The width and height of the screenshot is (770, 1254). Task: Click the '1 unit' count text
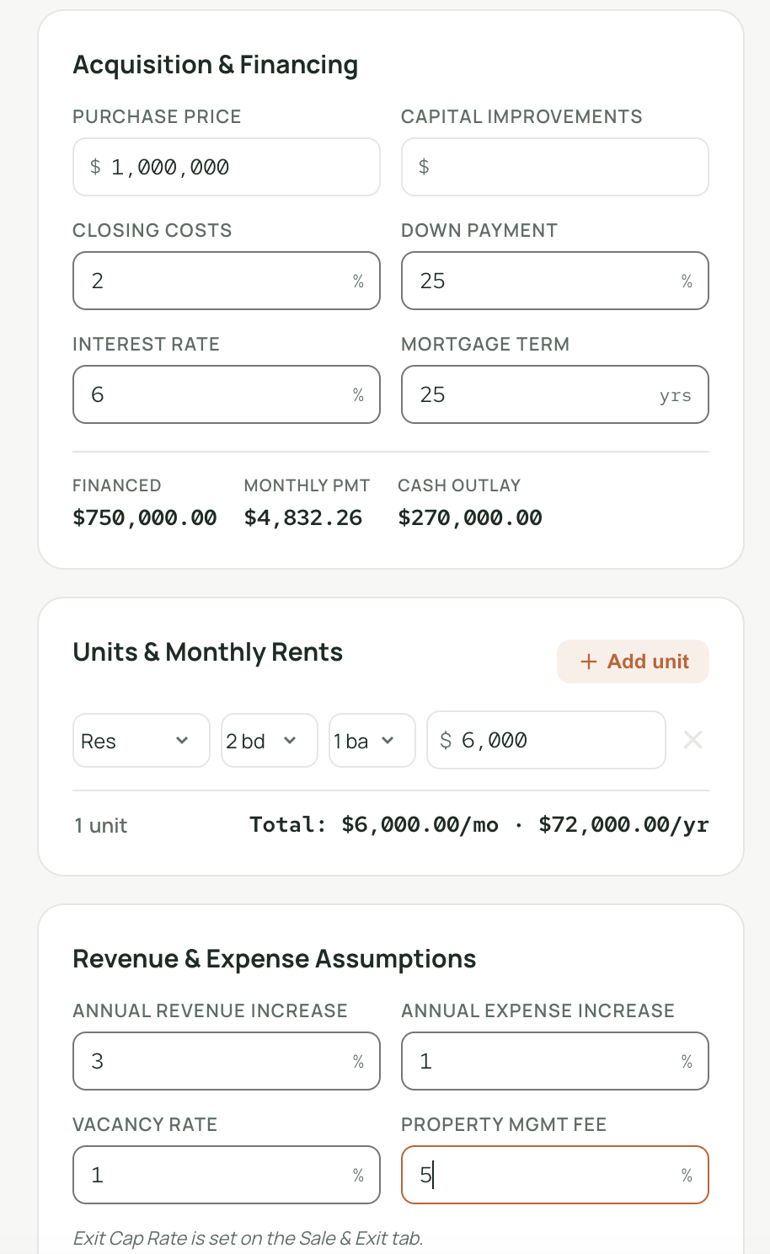click(101, 826)
